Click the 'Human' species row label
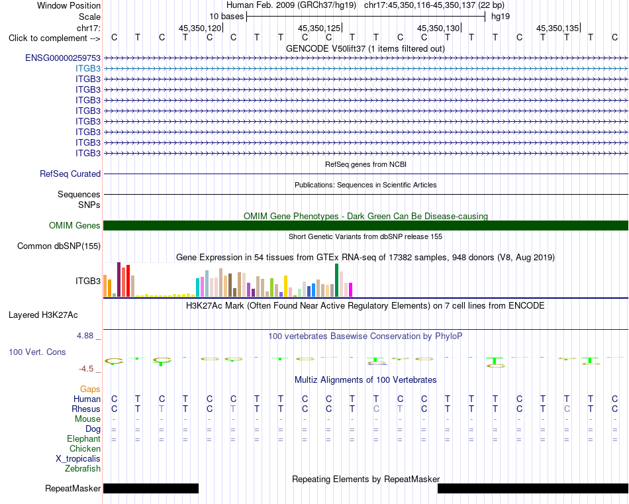 (87, 399)
